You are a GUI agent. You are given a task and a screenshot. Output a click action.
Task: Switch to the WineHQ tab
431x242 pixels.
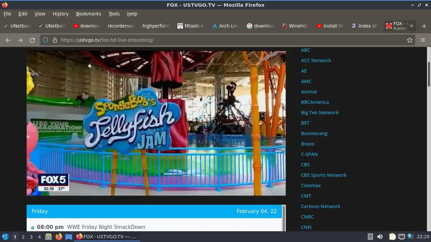pos(295,26)
